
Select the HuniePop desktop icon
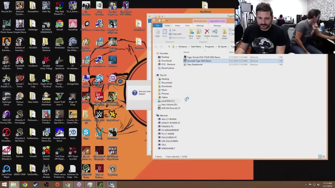click(x=73, y=25)
